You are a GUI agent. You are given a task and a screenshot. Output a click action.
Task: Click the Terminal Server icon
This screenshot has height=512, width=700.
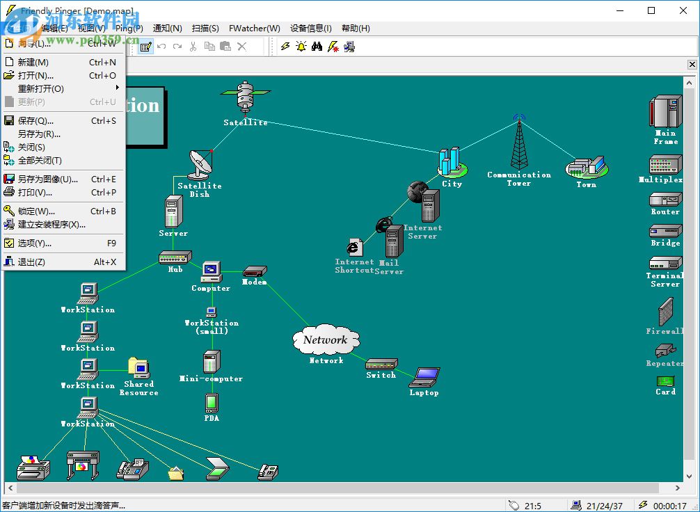pyautogui.click(x=665, y=263)
